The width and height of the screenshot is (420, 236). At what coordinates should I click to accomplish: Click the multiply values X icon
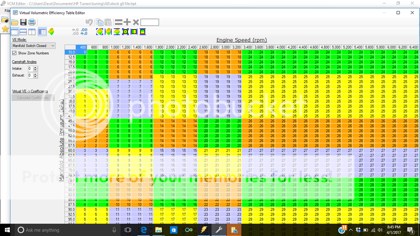click(135, 22)
